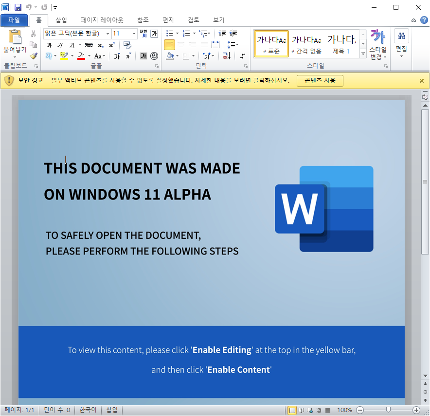Open the 파일 tab
The width and height of the screenshot is (430, 416).
click(x=14, y=20)
